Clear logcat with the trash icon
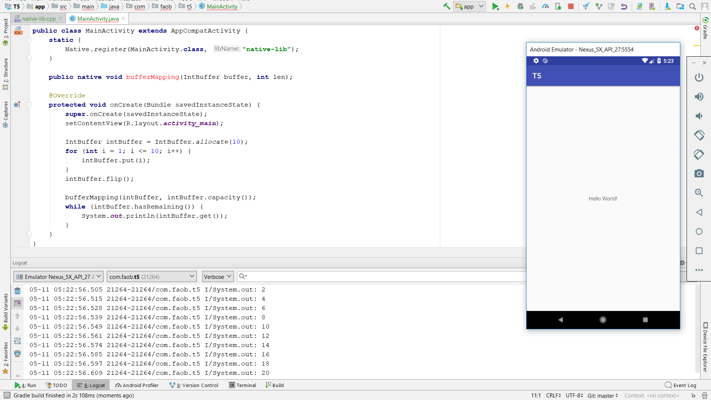 [17, 291]
